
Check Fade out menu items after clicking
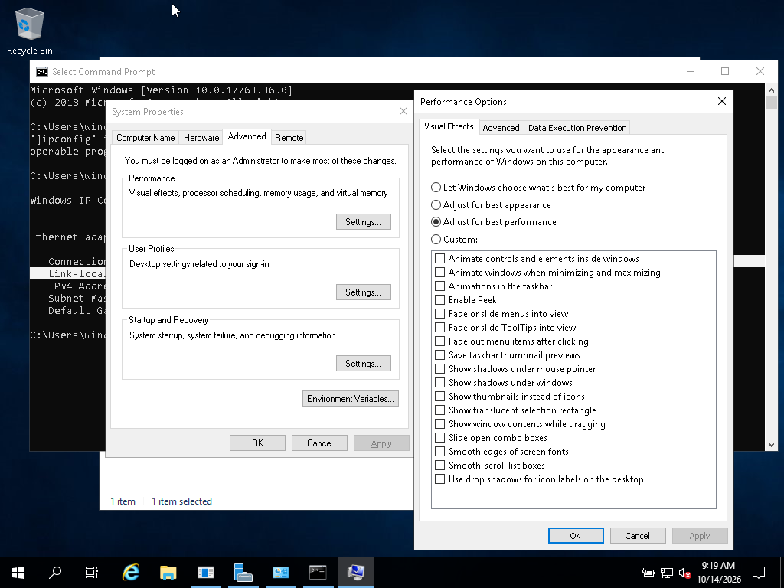[x=440, y=341]
